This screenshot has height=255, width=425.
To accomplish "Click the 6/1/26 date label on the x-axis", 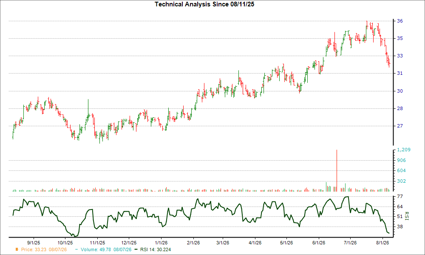I will (x=318, y=243).
